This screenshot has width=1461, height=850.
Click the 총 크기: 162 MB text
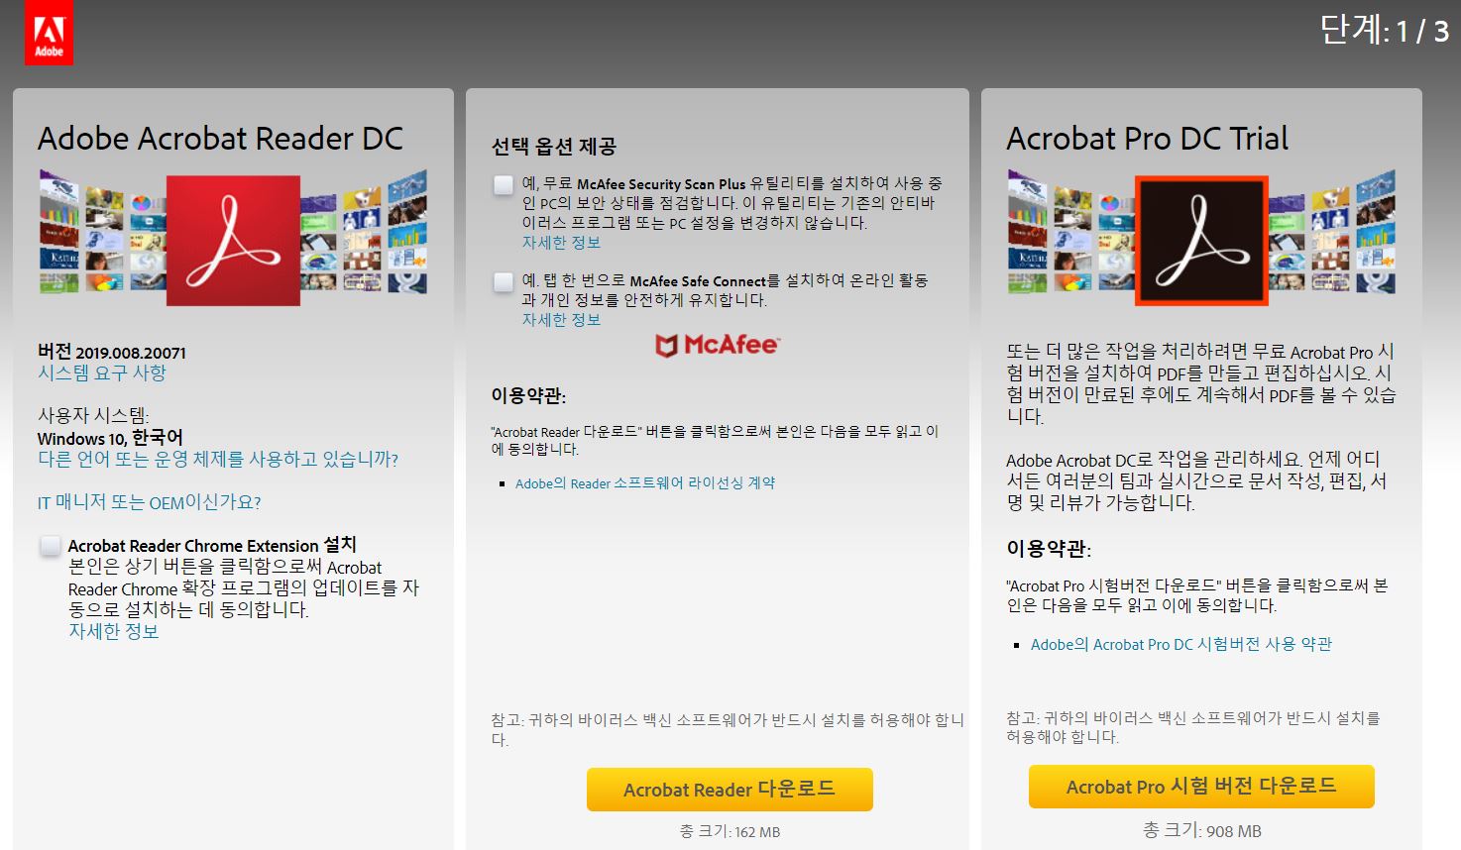point(730,832)
